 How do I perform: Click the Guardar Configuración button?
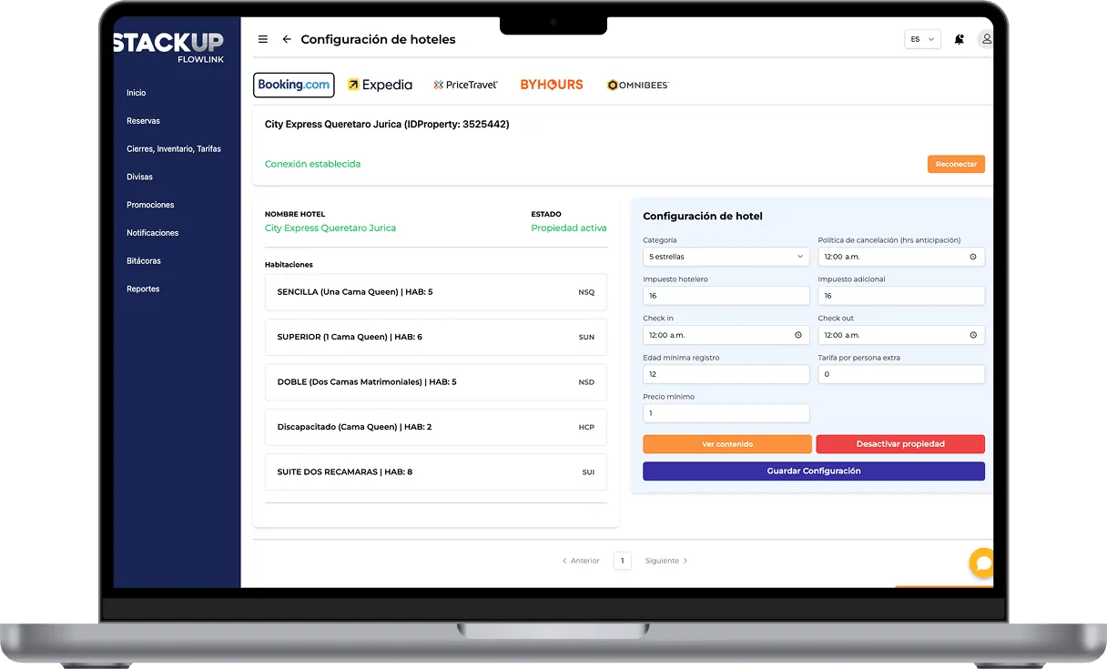[814, 471]
